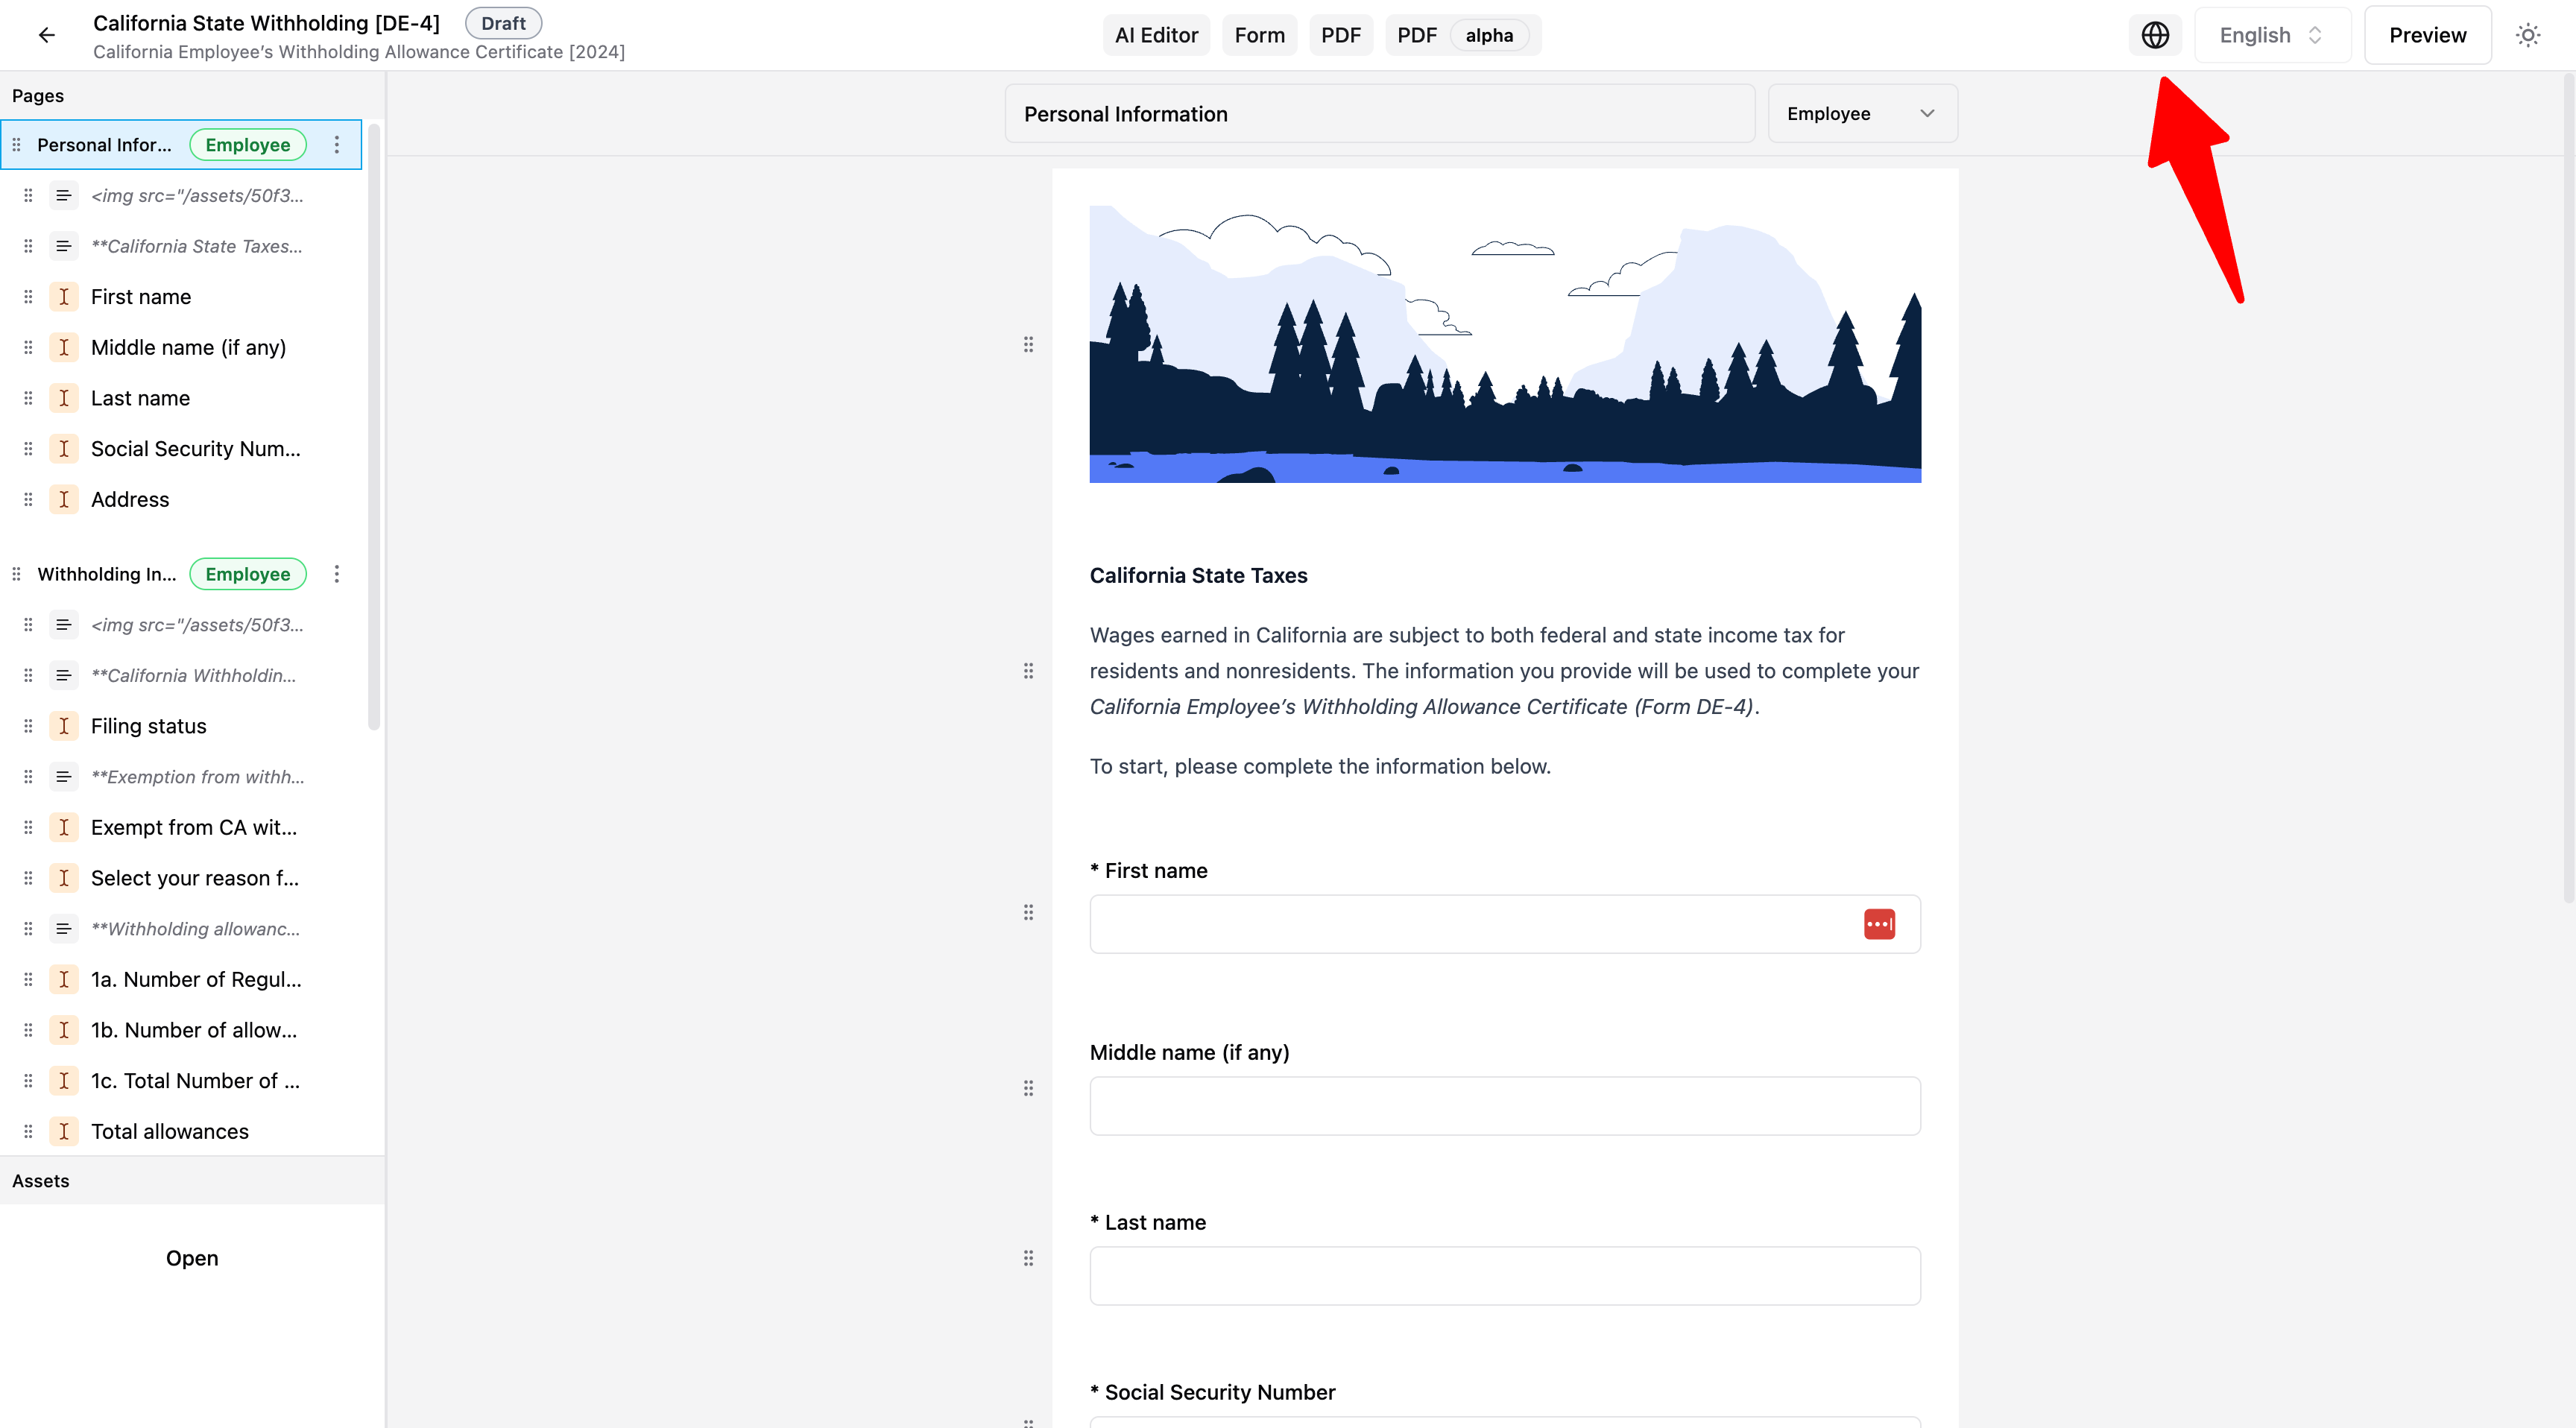The image size is (2576, 1428).
Task: Click the Employee badge on Withholding Information page
Action: coord(248,574)
